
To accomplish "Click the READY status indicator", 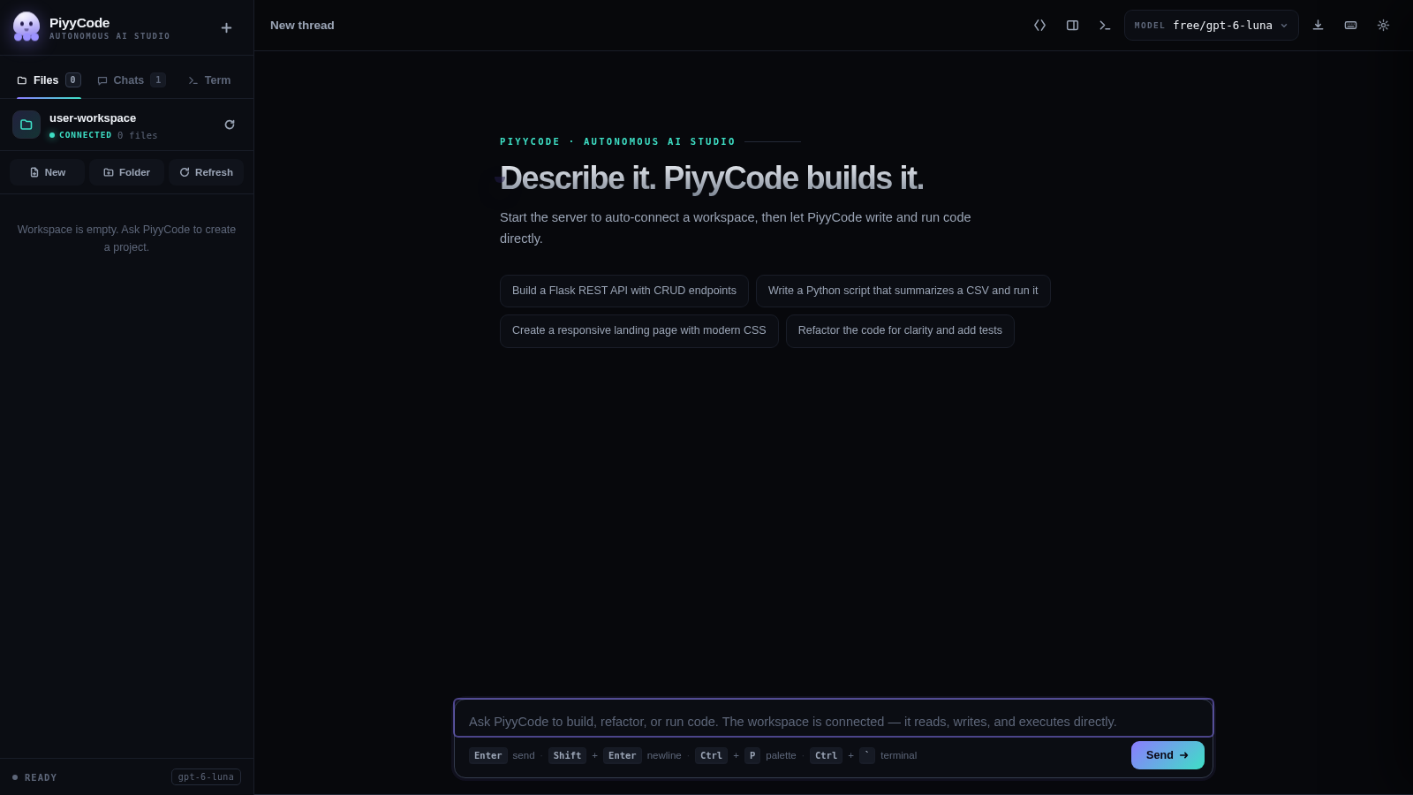I will click(x=35, y=777).
